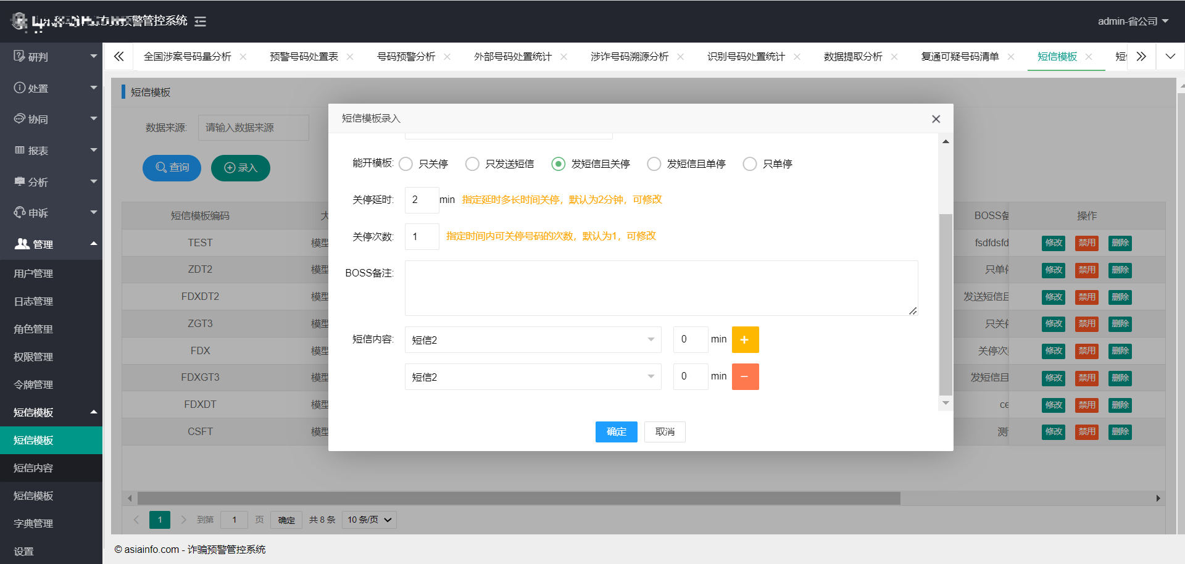
Task: Close the 号码预警分析 tab
Action: tap(447, 57)
